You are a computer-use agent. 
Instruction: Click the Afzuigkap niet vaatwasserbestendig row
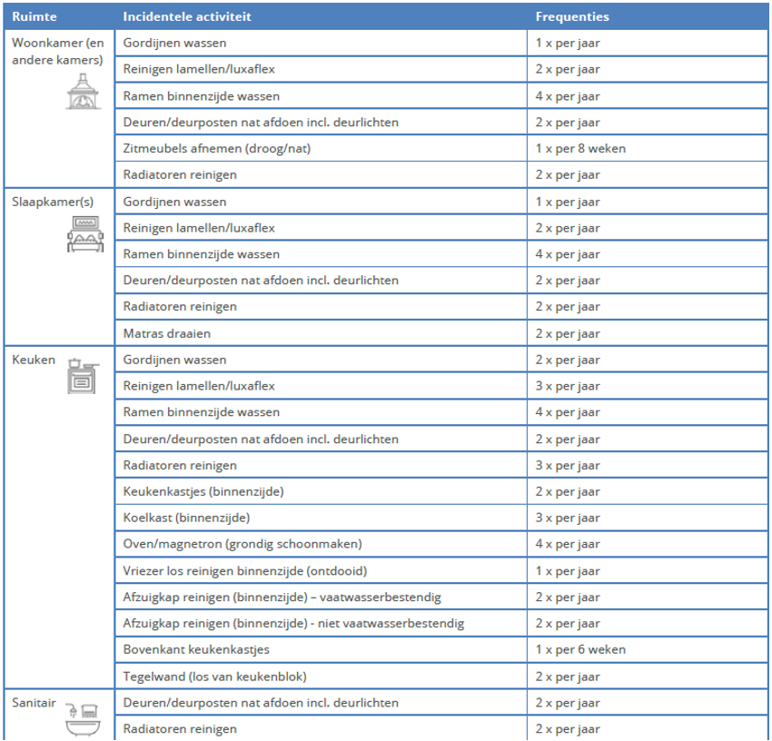[293, 623]
